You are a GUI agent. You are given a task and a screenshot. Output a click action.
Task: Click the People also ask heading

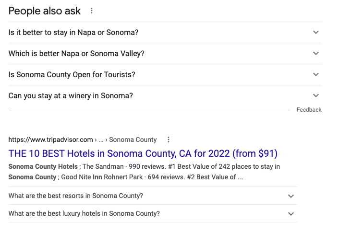(x=45, y=11)
